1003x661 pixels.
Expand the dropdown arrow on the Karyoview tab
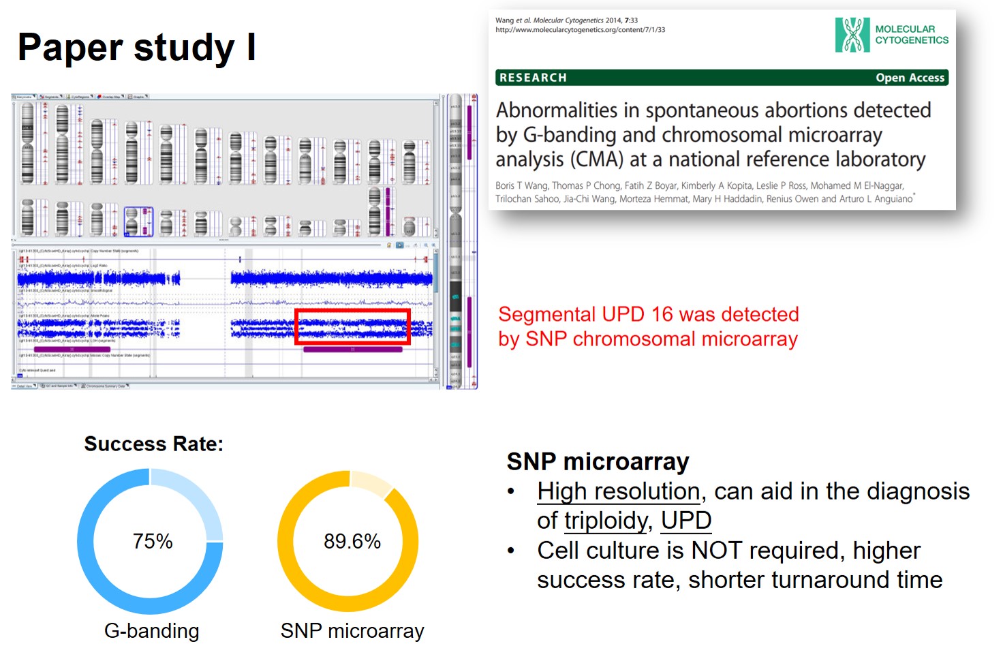(34, 96)
